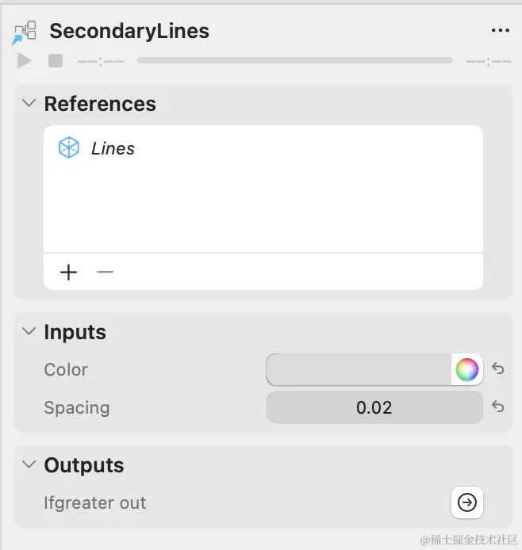
Task: Reset the Spacing input value
Action: (497, 407)
